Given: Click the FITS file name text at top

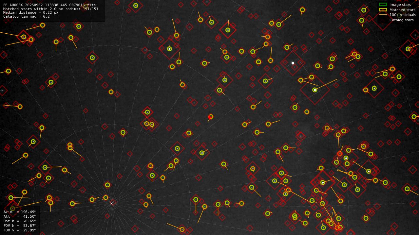Looking at the screenshot, I should point(49,5).
